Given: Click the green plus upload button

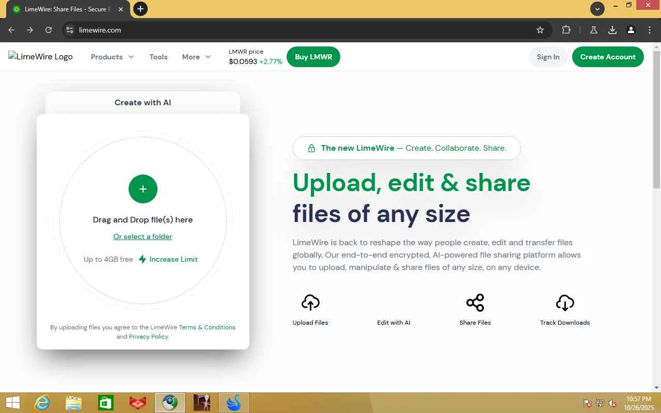Looking at the screenshot, I should 143,189.
